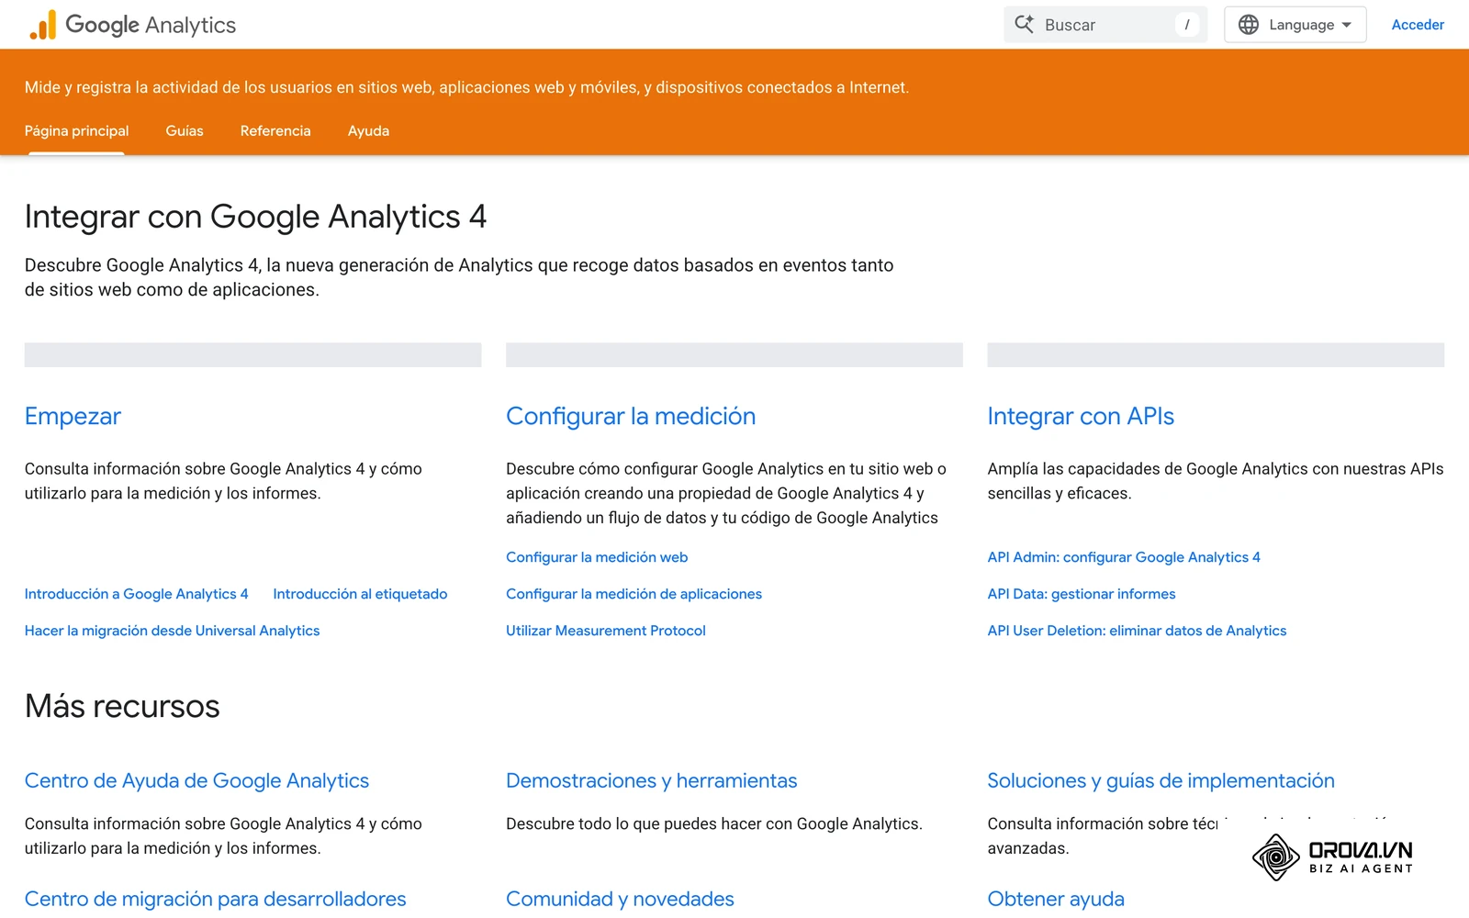
Task: Open the Obtener ayuda link
Action: coord(1056,899)
